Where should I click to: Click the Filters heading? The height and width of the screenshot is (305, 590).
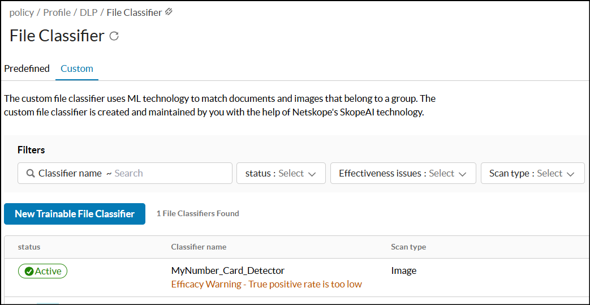31,150
